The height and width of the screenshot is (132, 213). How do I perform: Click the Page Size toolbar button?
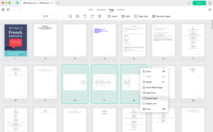pos(141,16)
